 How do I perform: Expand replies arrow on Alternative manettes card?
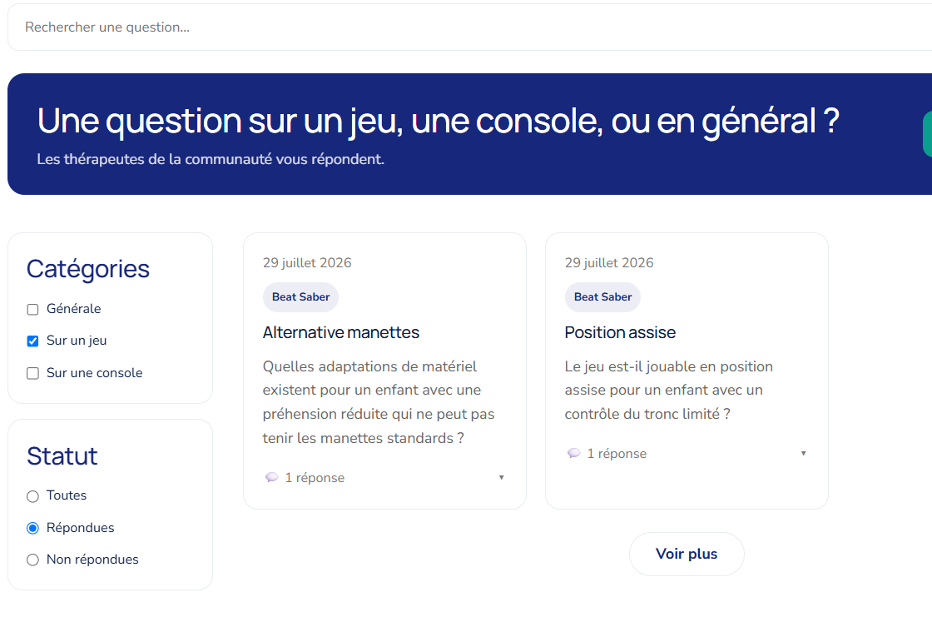click(x=502, y=477)
